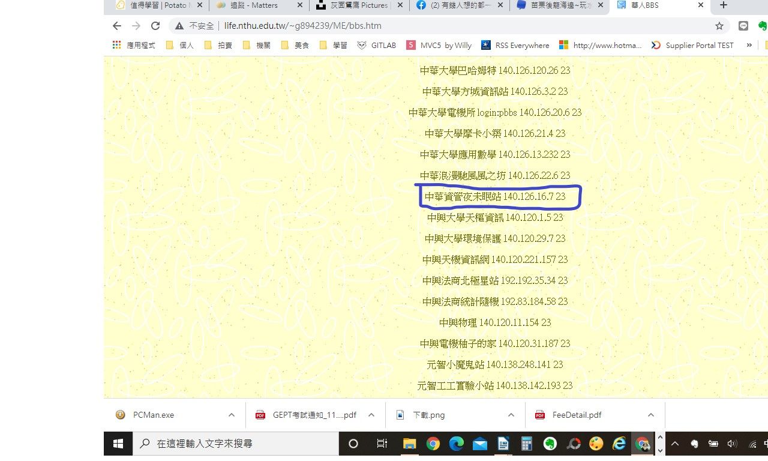
Task: Go back using the browser back arrow
Action: 117,26
